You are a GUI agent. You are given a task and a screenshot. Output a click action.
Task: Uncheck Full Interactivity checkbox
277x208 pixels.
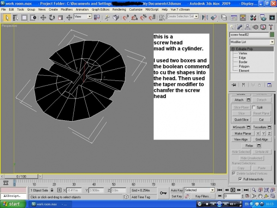coord(240,179)
